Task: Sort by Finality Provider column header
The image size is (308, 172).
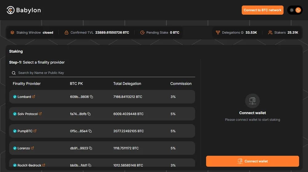Action: [27, 84]
